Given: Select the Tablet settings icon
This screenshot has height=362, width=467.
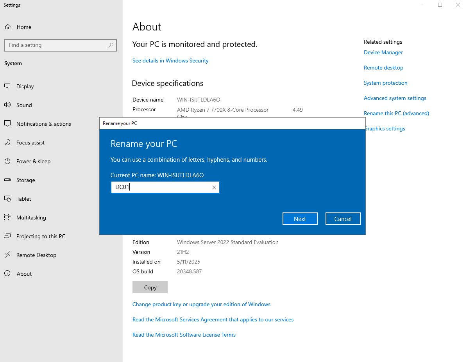Looking at the screenshot, I should (8, 199).
